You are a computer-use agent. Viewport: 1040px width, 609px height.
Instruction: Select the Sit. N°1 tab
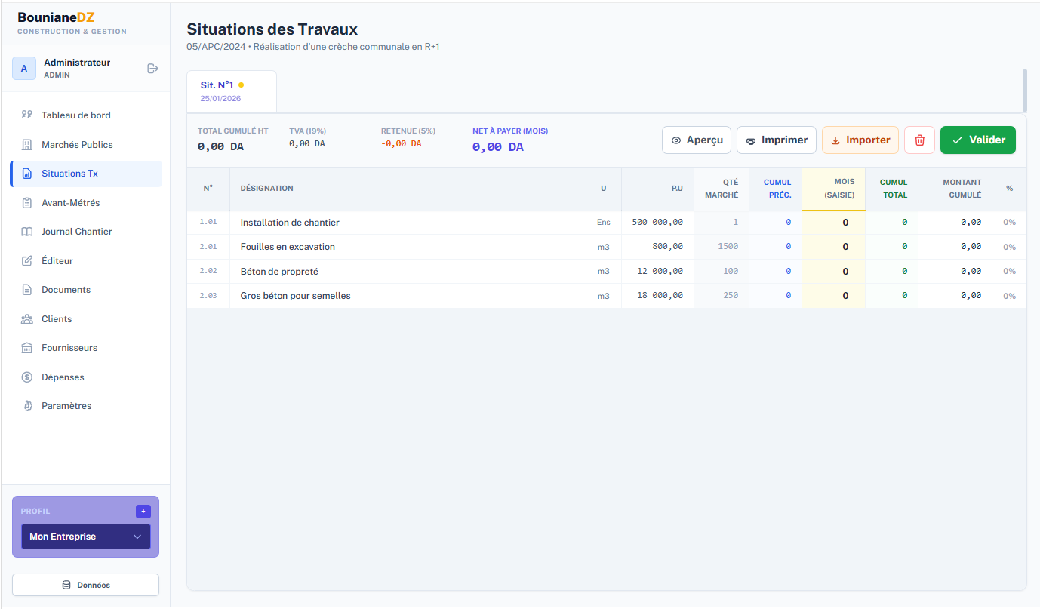(231, 91)
